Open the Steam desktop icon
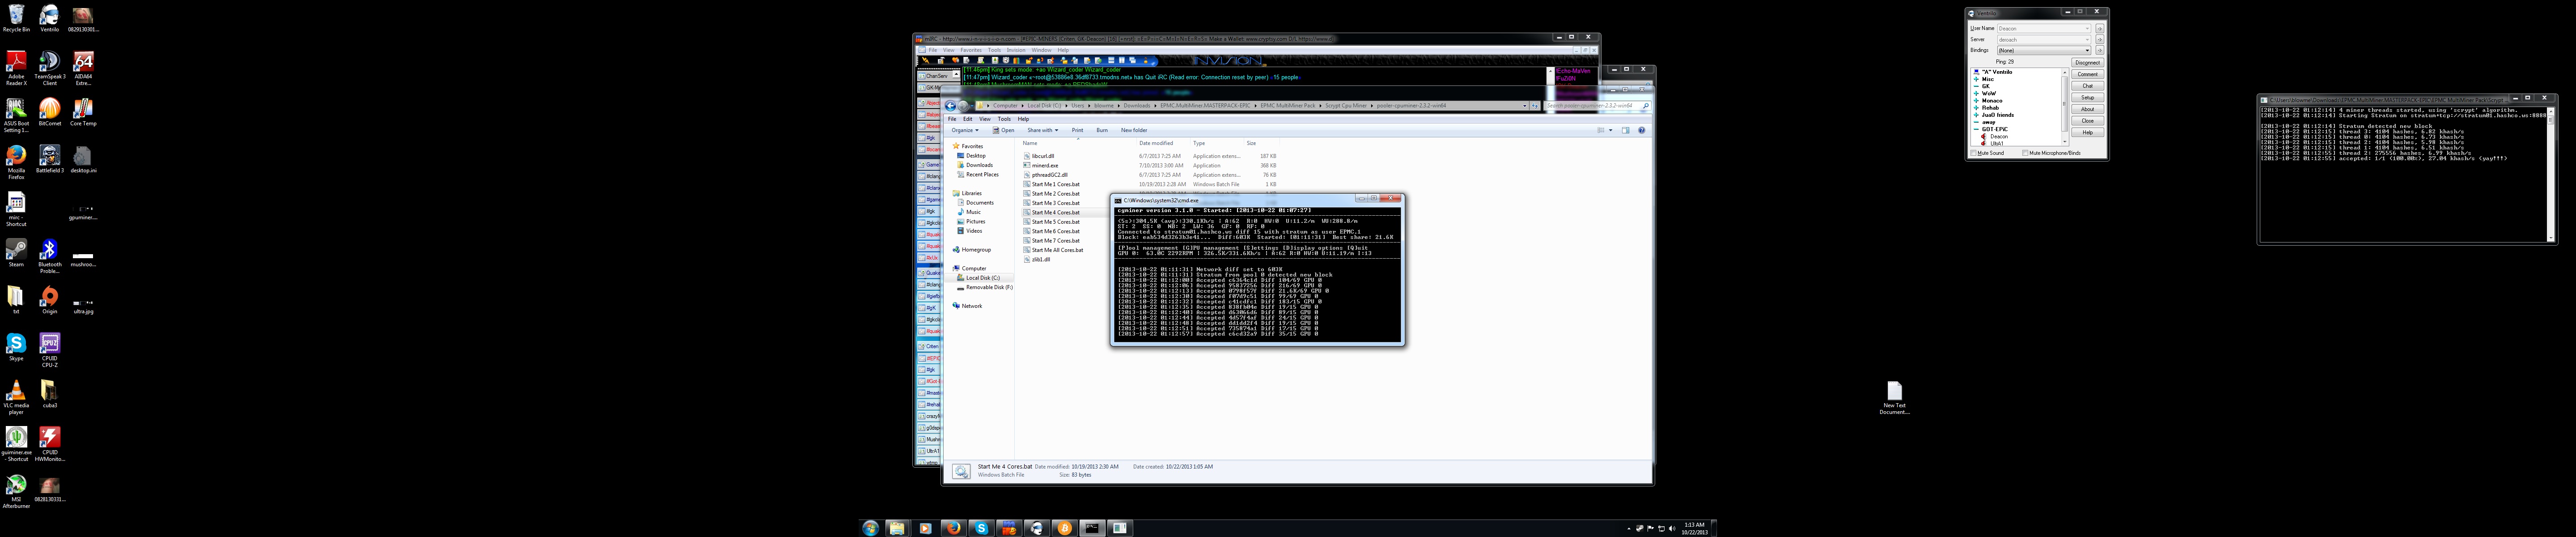The width and height of the screenshot is (2576, 537). [16, 252]
